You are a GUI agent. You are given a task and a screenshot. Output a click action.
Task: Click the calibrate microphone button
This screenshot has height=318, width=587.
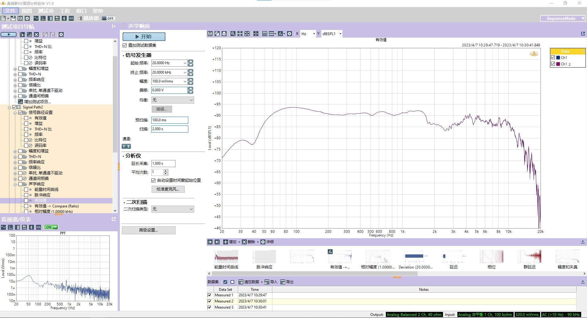[x=168, y=189]
